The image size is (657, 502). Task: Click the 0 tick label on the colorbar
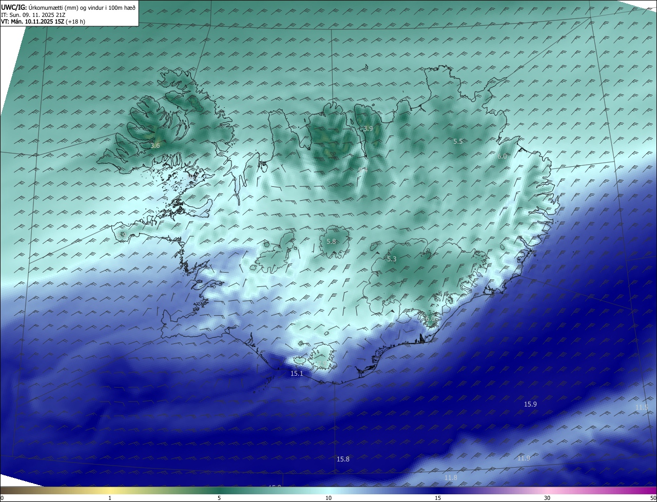2,498
